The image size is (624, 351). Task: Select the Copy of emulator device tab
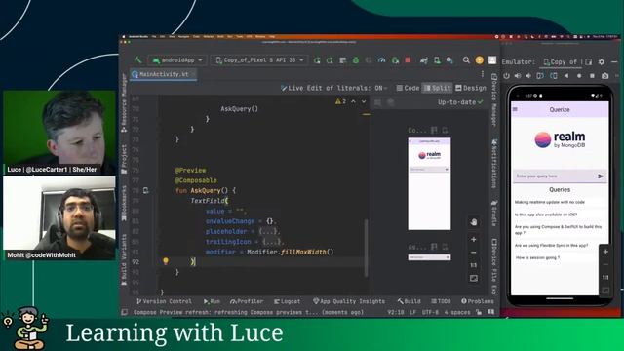(x=561, y=61)
